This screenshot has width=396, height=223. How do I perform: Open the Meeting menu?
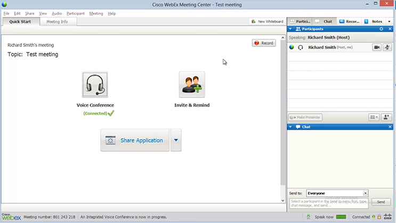point(96,13)
